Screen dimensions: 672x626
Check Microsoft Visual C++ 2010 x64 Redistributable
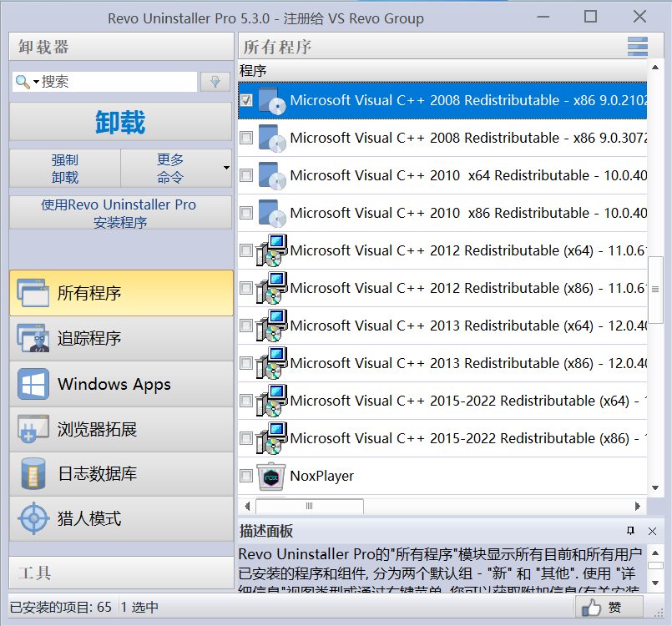[x=245, y=175]
